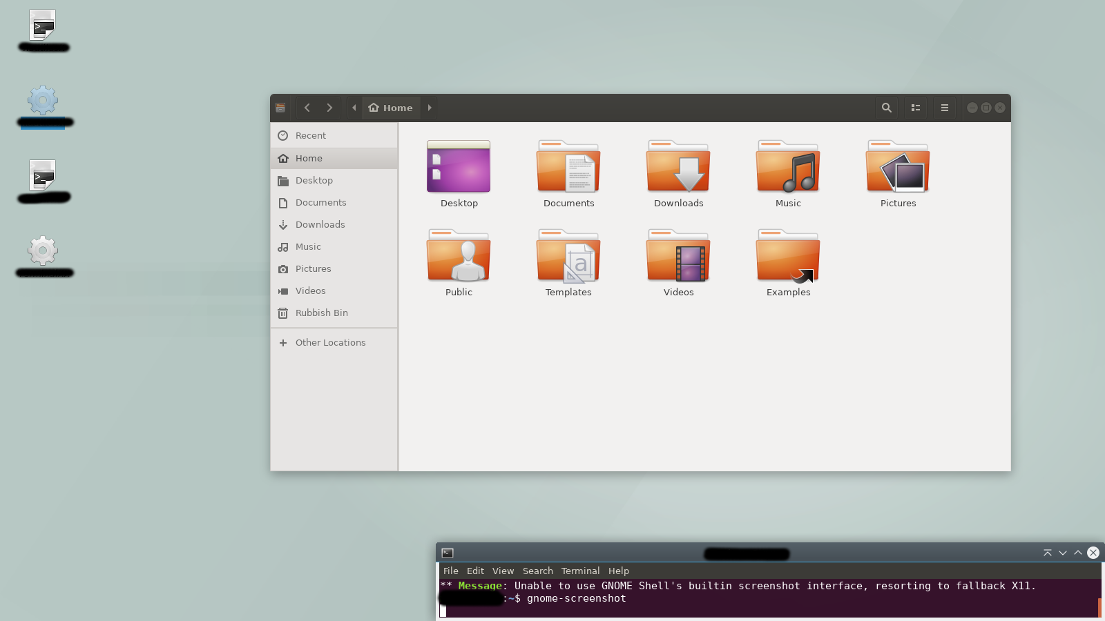Click the Home path bar button

click(x=391, y=108)
